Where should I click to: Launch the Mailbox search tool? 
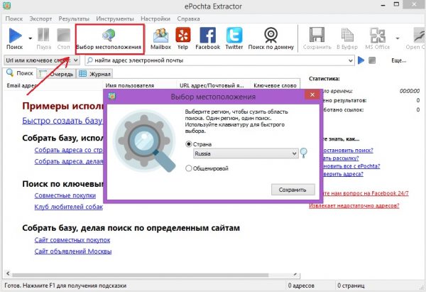pyautogui.click(x=160, y=38)
